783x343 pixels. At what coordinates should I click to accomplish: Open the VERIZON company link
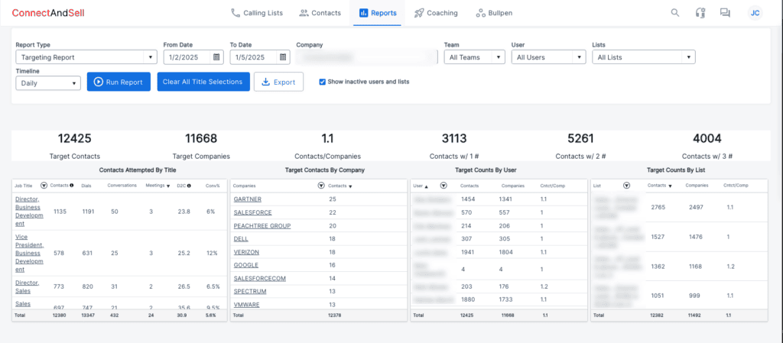246,252
